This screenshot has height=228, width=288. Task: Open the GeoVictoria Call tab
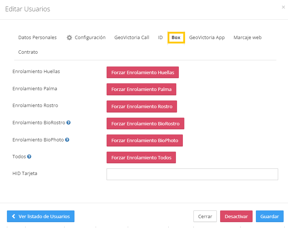(131, 37)
